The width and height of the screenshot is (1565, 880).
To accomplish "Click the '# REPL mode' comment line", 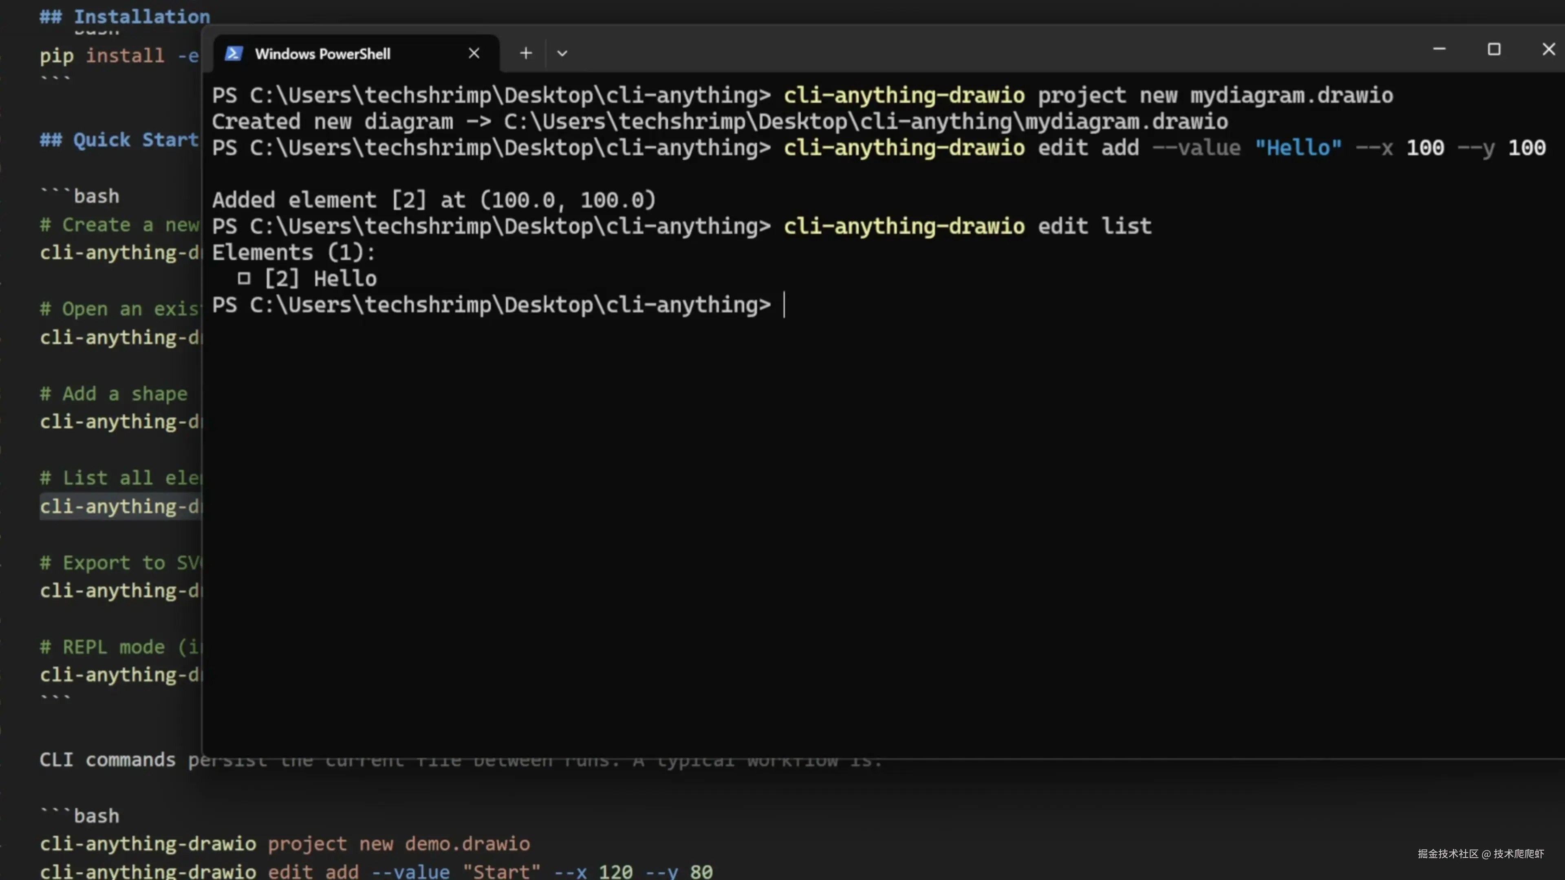I will 119,647.
